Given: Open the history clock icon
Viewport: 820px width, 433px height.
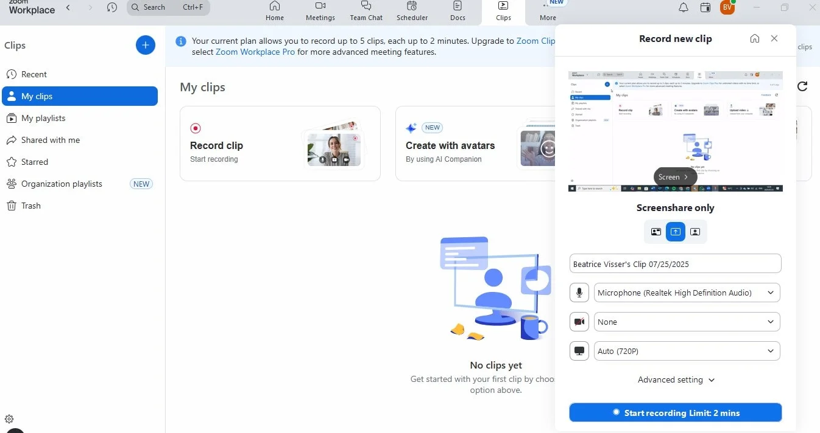Looking at the screenshot, I should [111, 7].
